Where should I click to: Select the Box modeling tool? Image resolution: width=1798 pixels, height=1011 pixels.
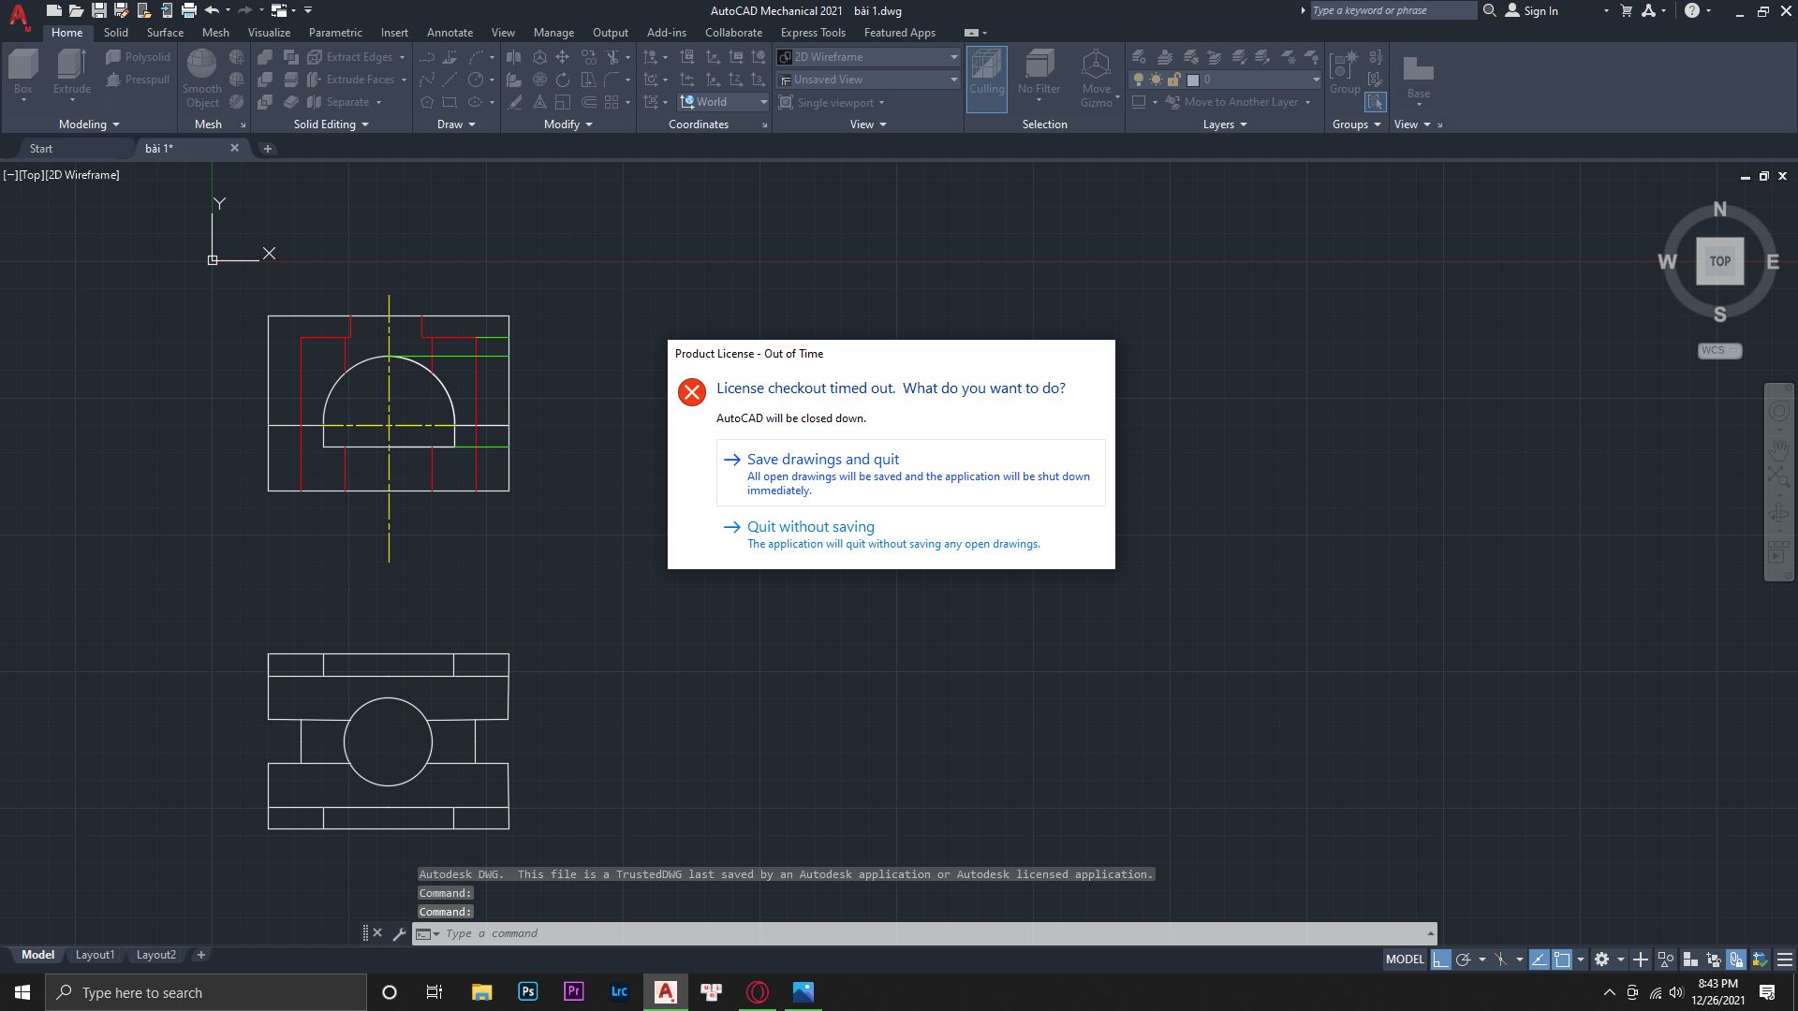click(x=22, y=70)
